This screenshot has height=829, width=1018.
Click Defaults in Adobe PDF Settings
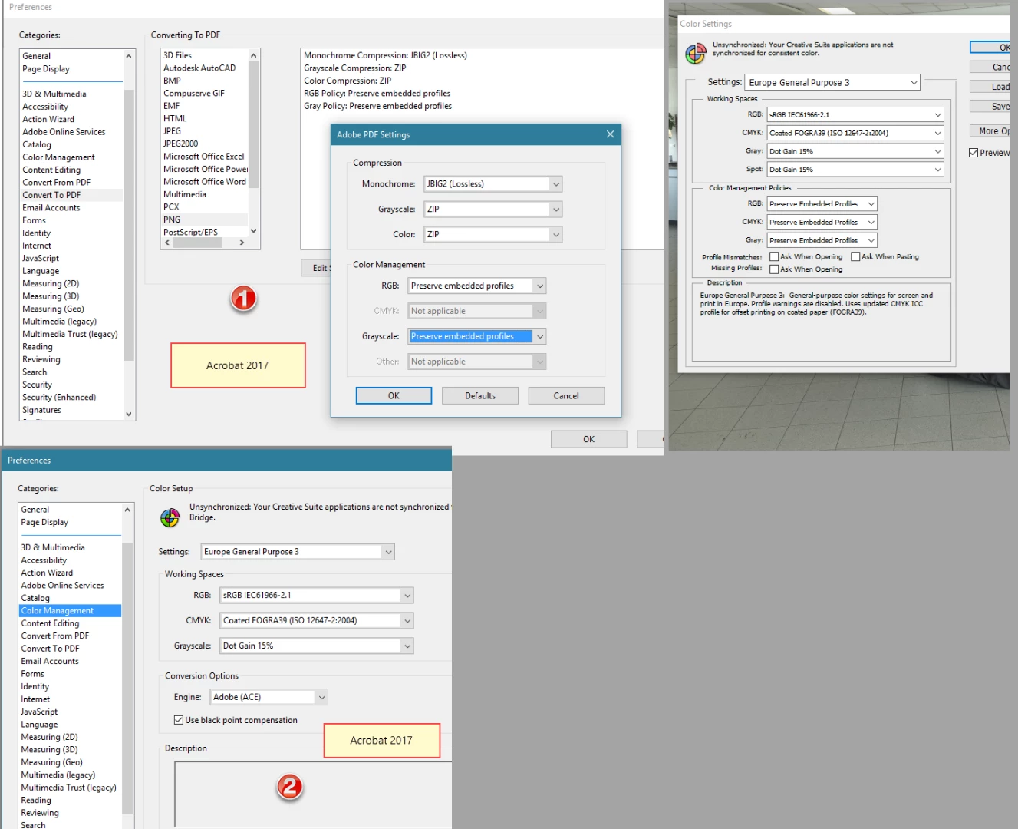(x=480, y=395)
